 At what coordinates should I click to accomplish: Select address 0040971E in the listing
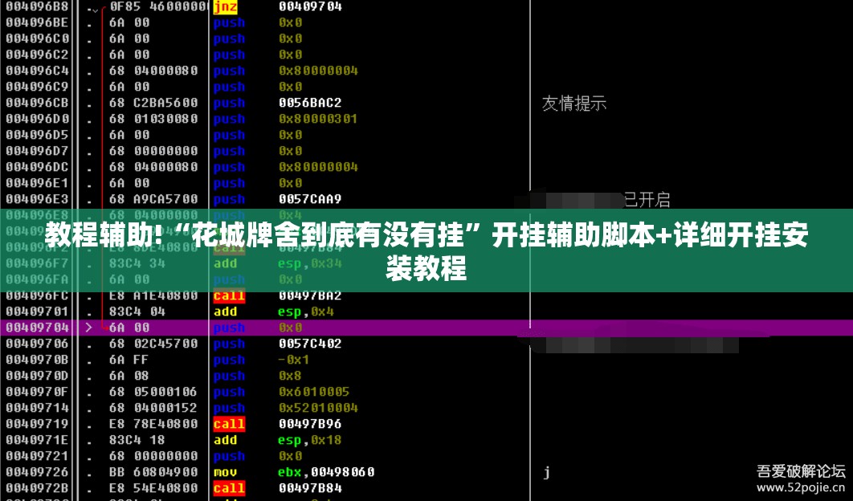[38, 440]
